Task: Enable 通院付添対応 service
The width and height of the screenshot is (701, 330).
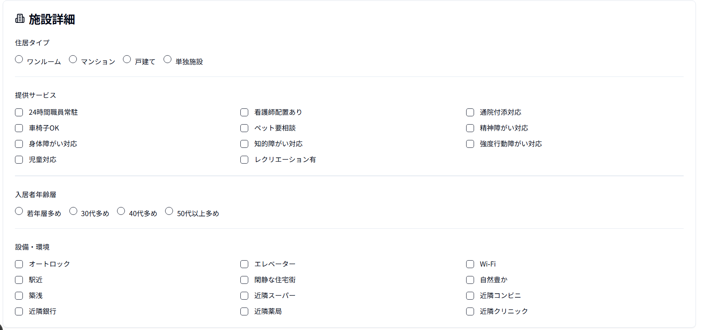Action: (x=470, y=112)
